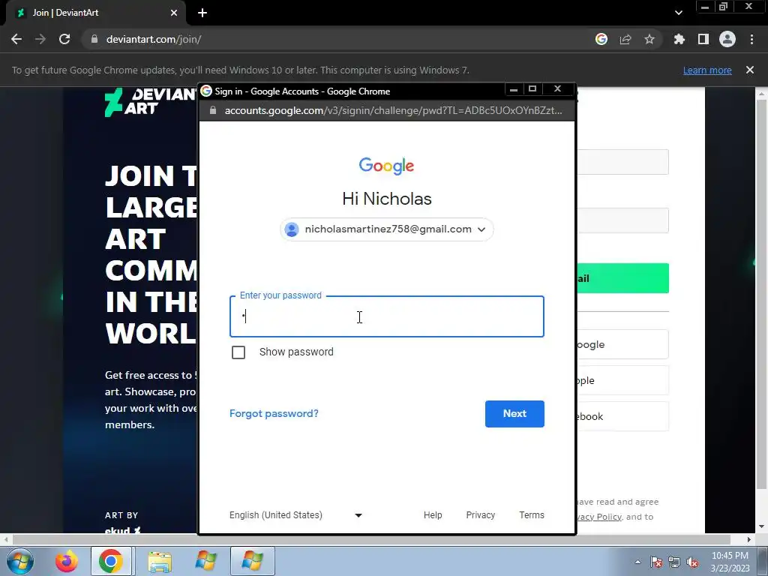Open the Help link in sign-in footer
The width and height of the screenshot is (768, 576).
point(433,514)
